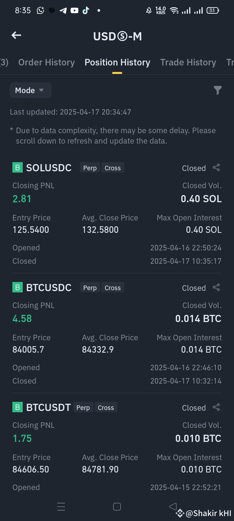The width and height of the screenshot is (234, 521).
Task: Switch to the Trade History tab
Action: (188, 62)
